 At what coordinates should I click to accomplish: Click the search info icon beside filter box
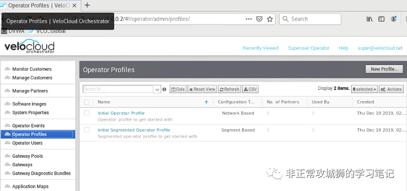[164, 89]
